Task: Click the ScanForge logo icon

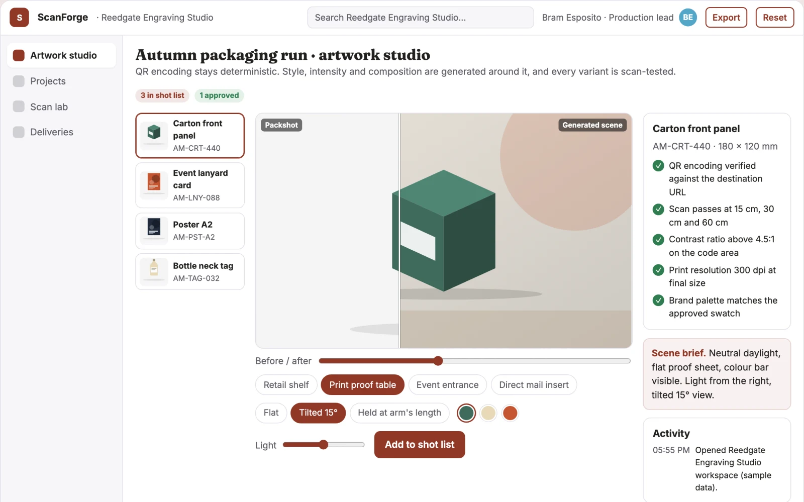Action: (19, 18)
